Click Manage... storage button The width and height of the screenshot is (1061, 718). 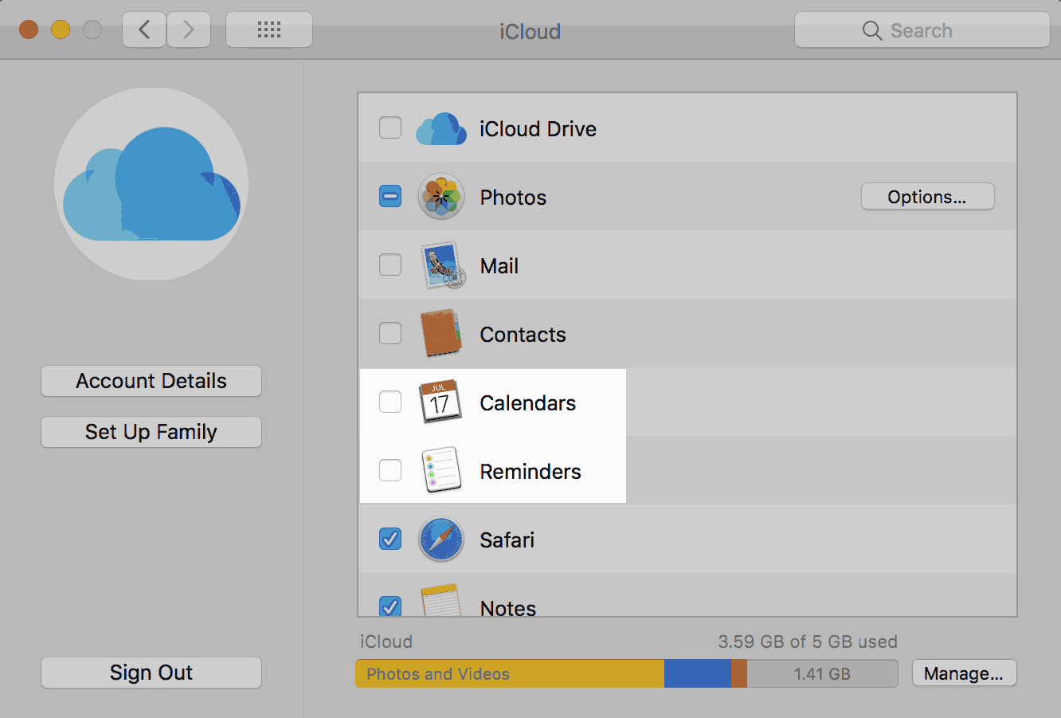pos(964,673)
